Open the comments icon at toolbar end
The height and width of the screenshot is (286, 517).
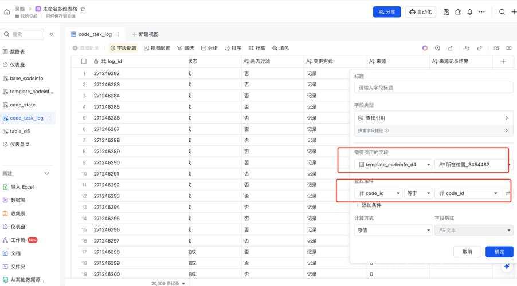point(509,48)
